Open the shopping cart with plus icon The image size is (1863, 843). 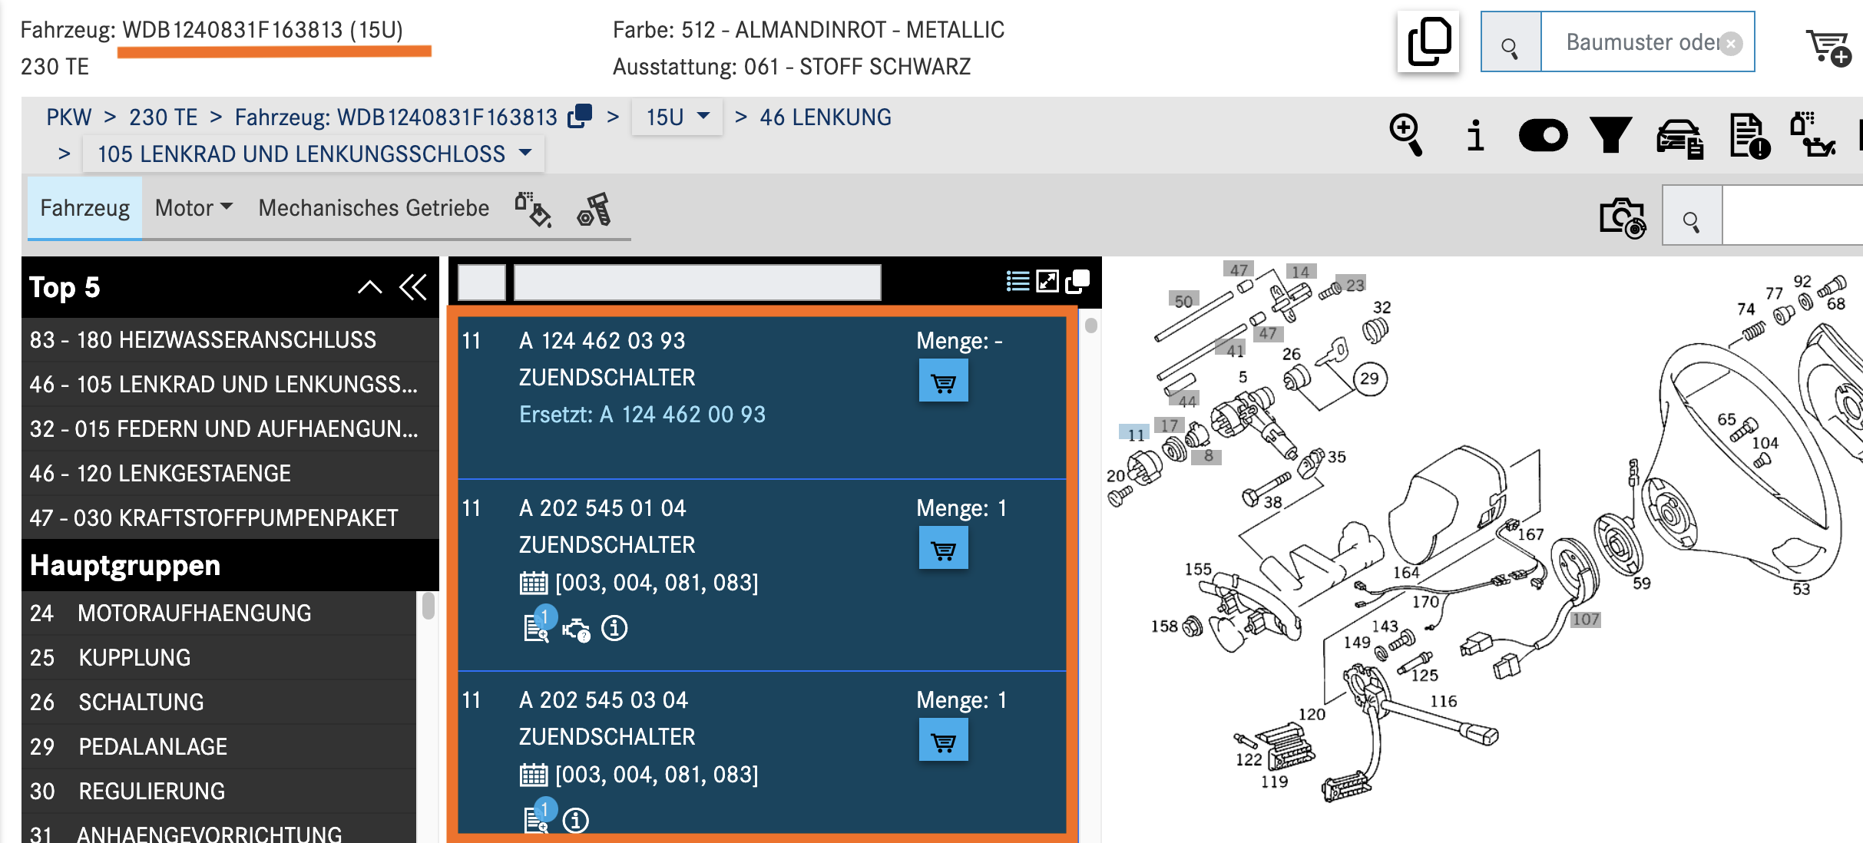click(x=1828, y=48)
